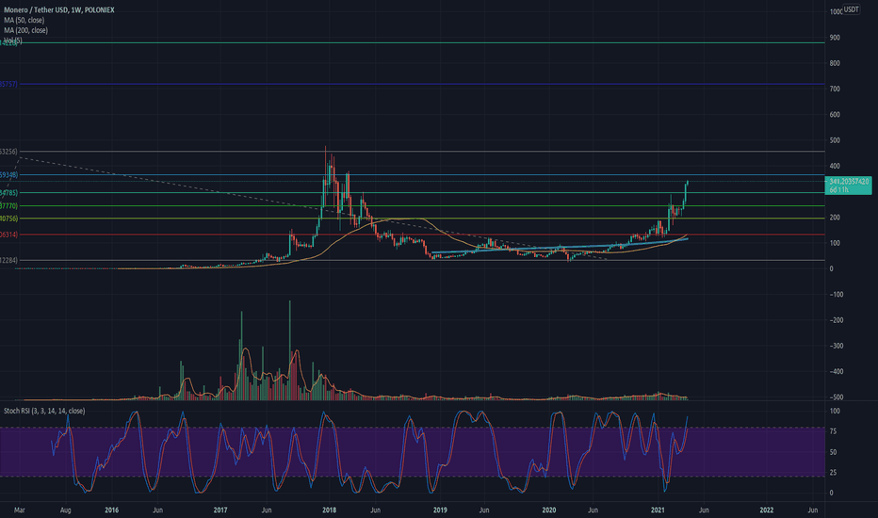Click the -300 price axis label
The image size is (878, 518).
[837, 346]
